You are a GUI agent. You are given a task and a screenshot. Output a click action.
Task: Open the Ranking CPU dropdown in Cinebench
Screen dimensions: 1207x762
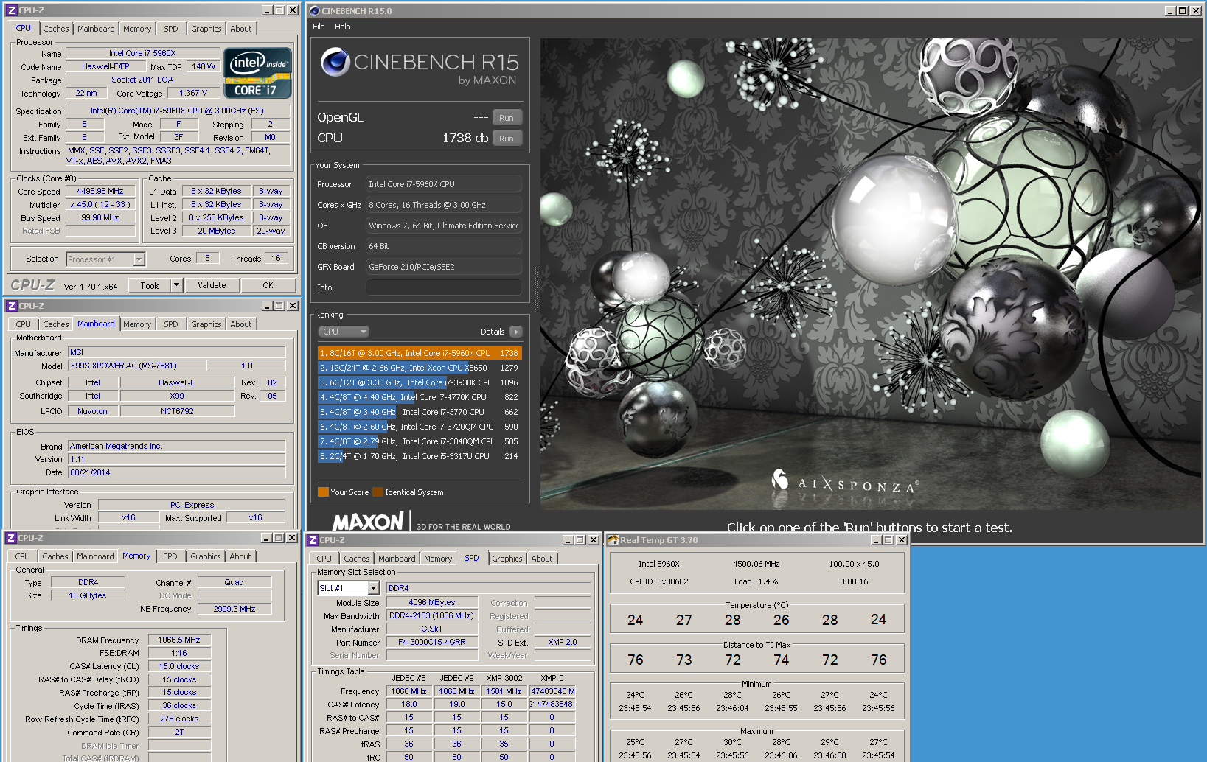coord(344,332)
